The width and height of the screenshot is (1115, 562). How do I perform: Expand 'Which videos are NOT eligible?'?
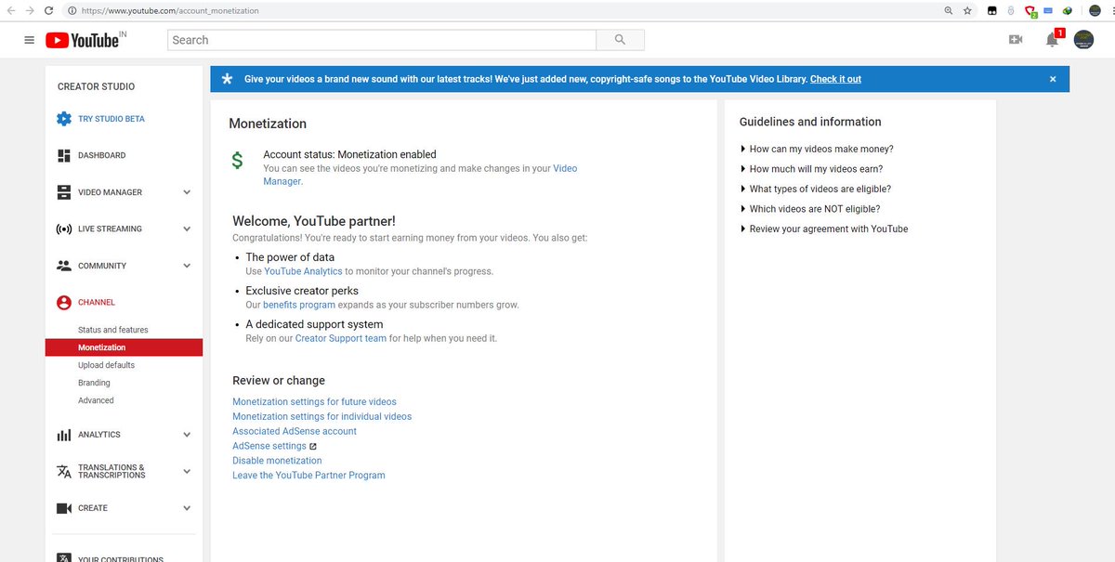(810, 209)
